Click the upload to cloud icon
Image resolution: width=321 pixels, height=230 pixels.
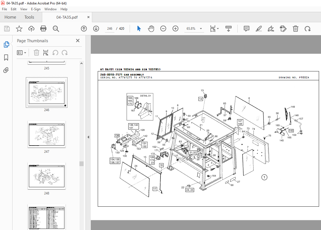pyautogui.click(x=31, y=29)
